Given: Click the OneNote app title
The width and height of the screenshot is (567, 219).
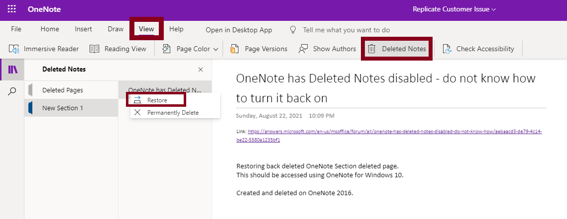Looking at the screenshot, I should 44,9.
